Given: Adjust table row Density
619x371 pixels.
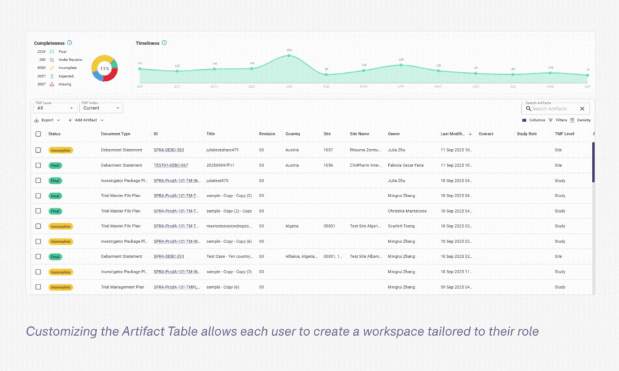Looking at the screenshot, I should [573, 120].
